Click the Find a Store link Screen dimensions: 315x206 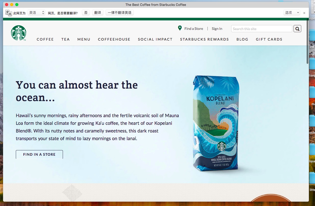click(x=194, y=29)
